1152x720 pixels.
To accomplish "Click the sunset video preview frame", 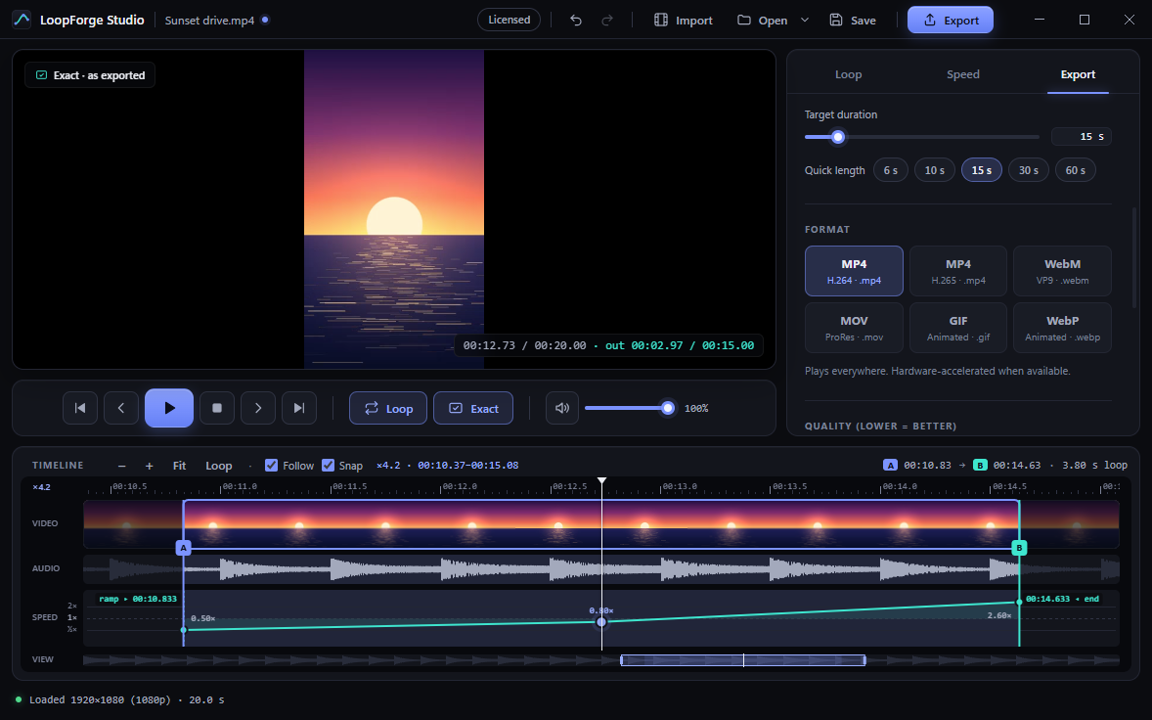I will pos(394,208).
